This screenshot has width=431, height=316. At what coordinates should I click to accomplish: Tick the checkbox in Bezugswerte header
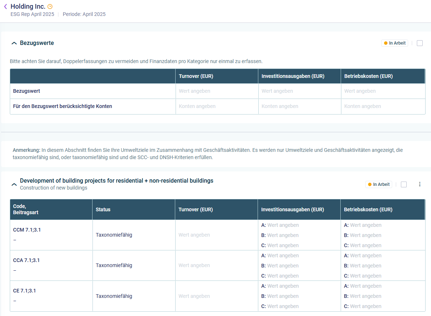(420, 43)
